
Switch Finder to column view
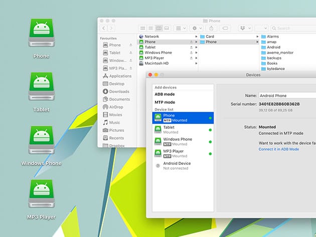[159, 28]
